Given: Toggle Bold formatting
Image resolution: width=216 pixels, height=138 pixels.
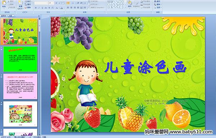Looking at the screenshot, I should [x=36, y=8].
